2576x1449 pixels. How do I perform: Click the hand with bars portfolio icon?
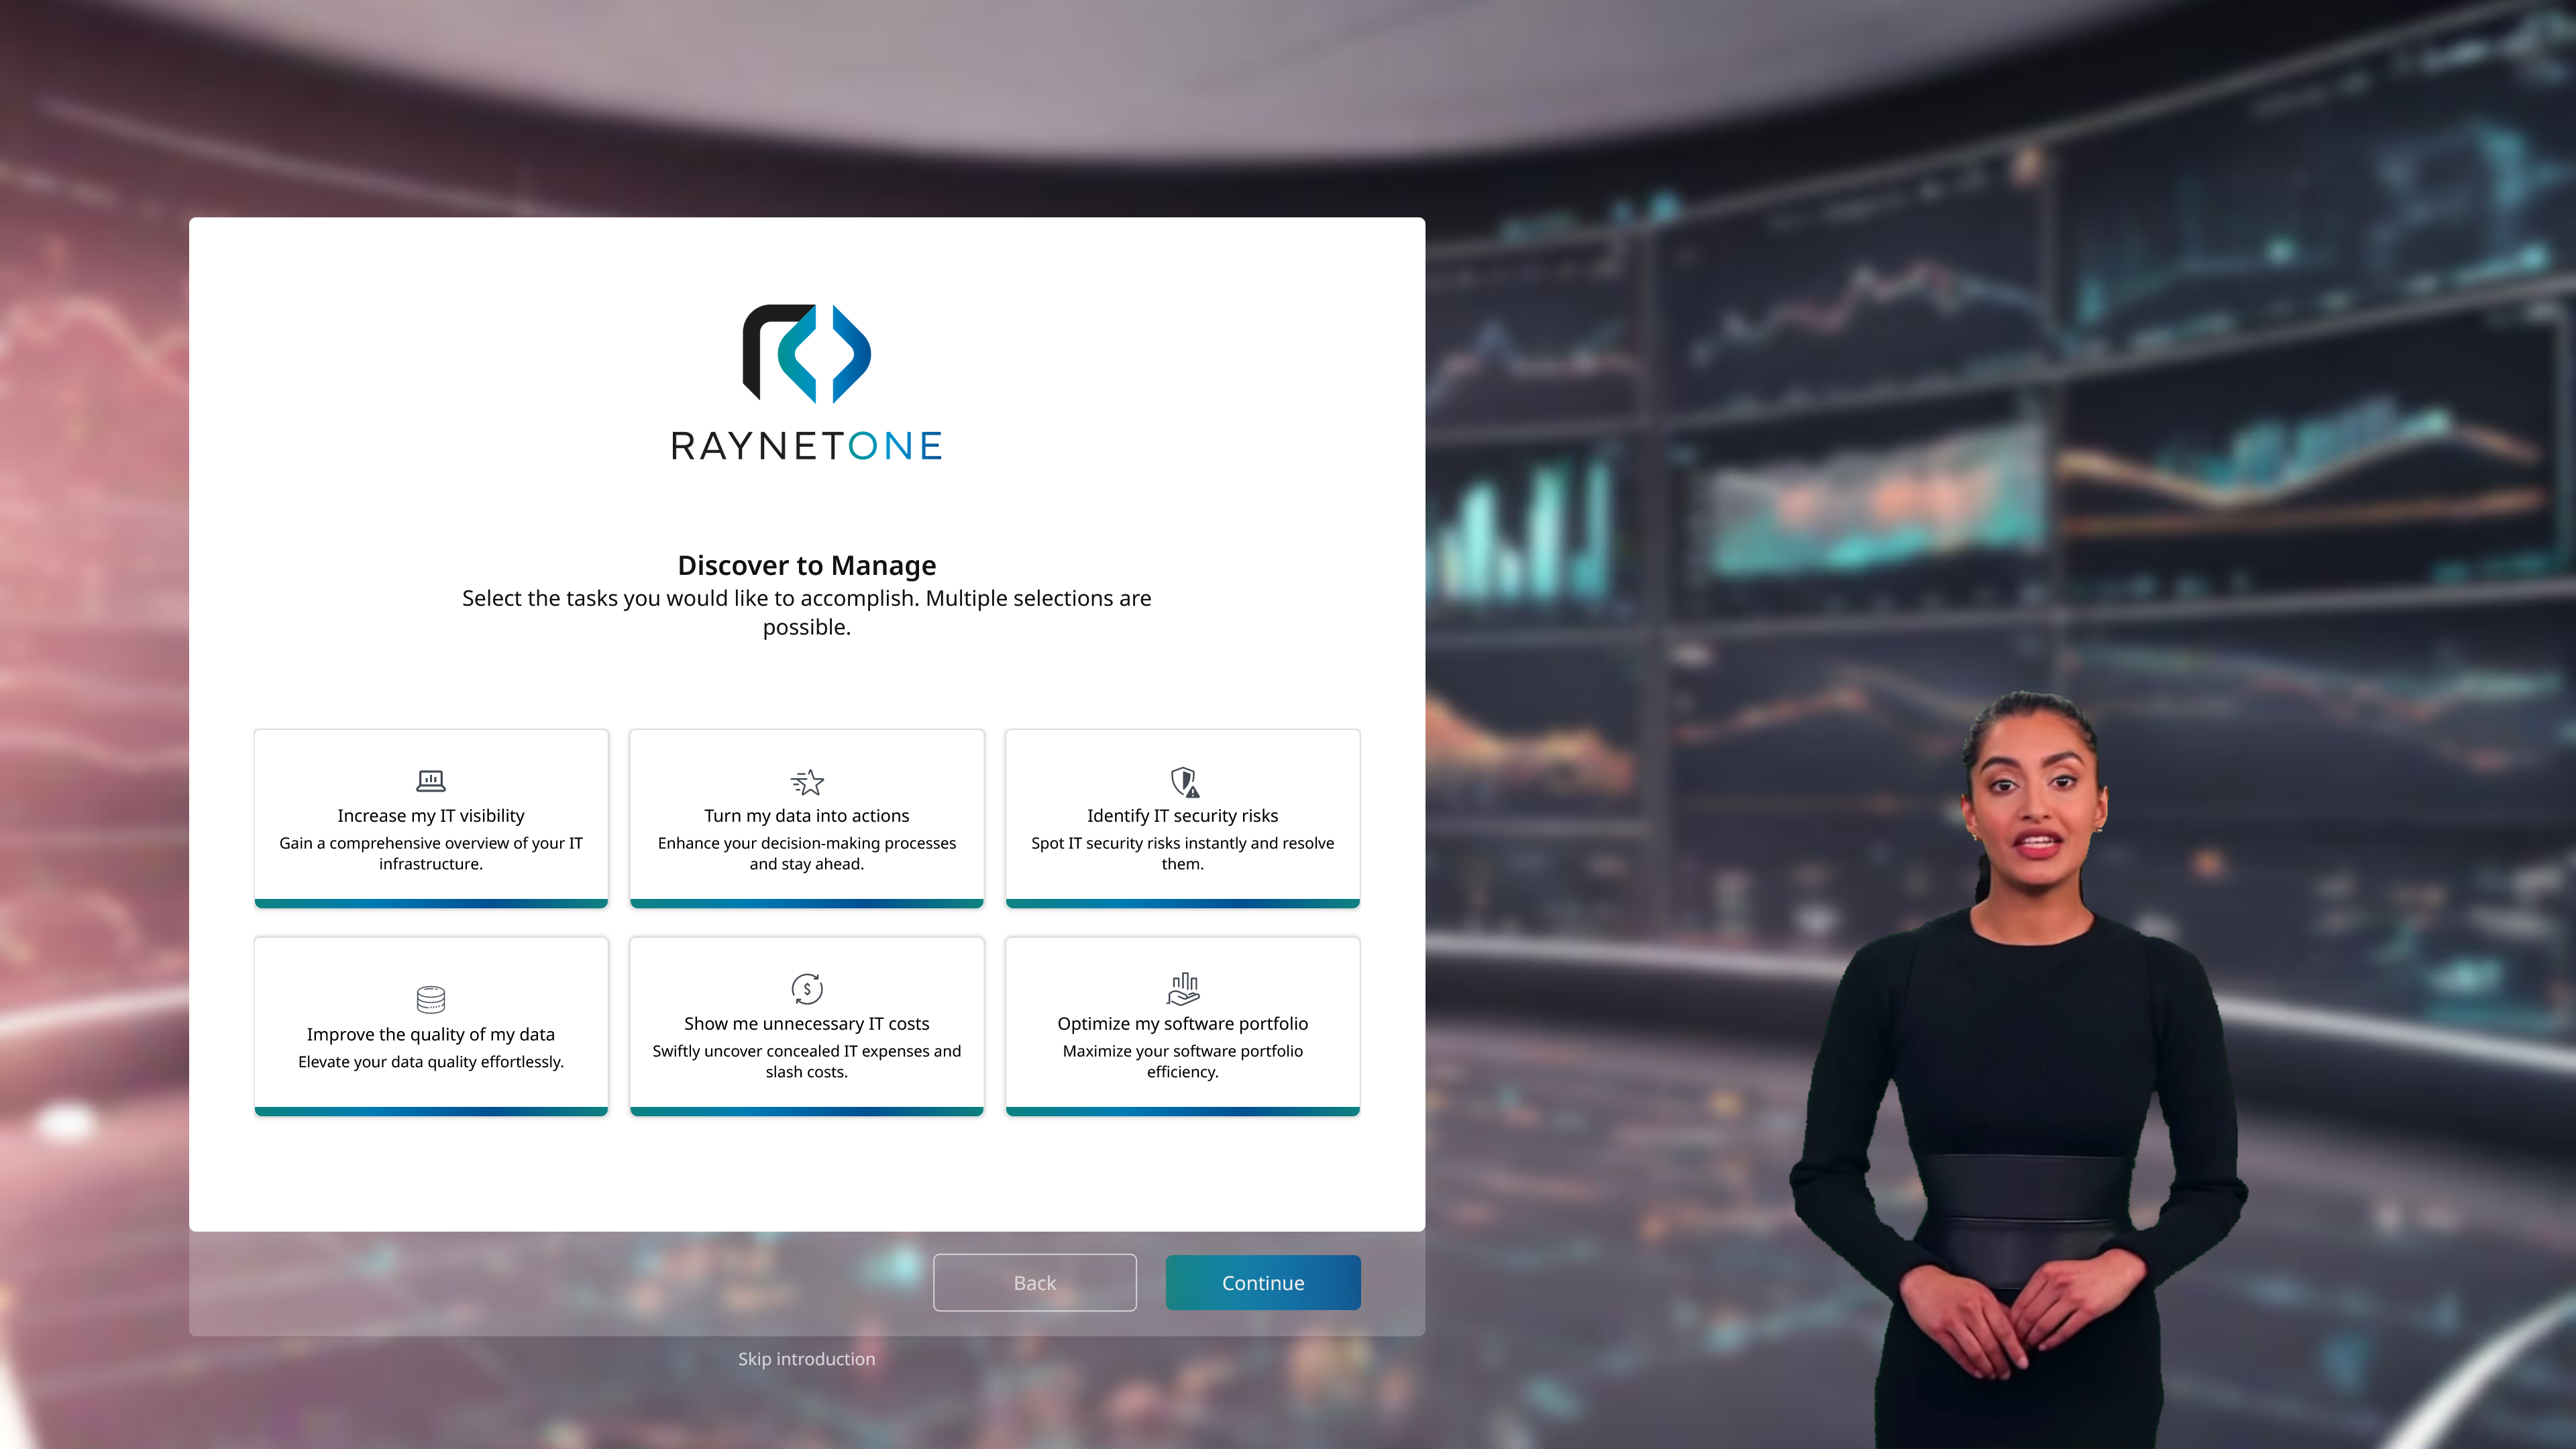point(1183,988)
